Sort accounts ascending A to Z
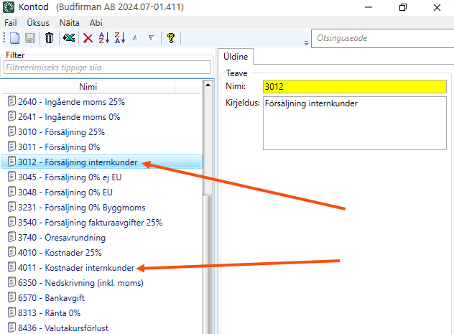The height and width of the screenshot is (334, 454). pyautogui.click(x=103, y=38)
